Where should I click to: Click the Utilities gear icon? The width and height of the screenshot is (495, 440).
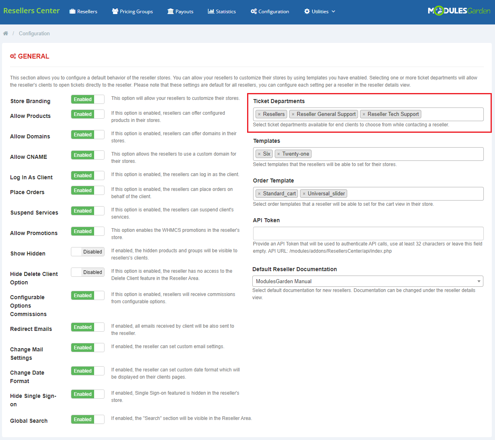coord(307,11)
